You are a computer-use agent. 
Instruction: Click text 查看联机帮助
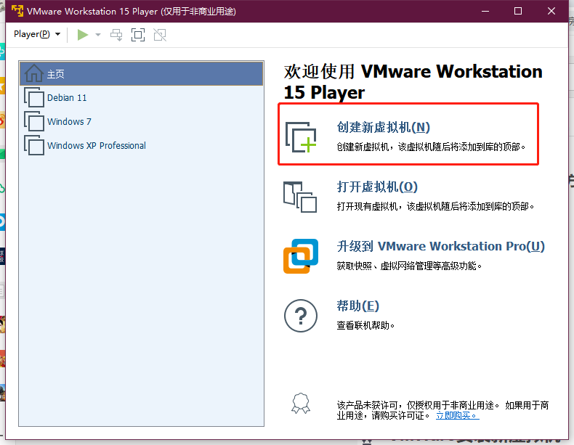(x=365, y=325)
